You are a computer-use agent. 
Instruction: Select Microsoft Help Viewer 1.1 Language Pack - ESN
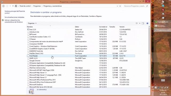[81, 75]
